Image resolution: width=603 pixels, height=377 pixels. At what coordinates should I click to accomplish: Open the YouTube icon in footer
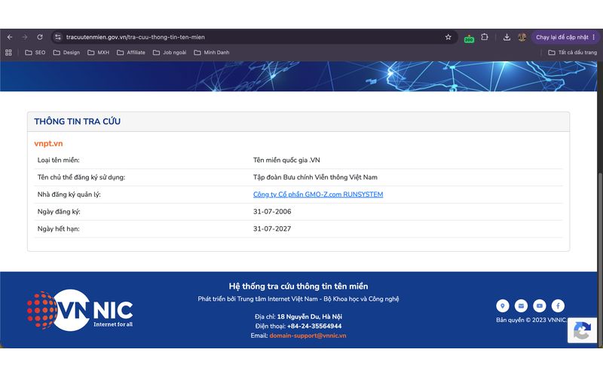tap(540, 306)
